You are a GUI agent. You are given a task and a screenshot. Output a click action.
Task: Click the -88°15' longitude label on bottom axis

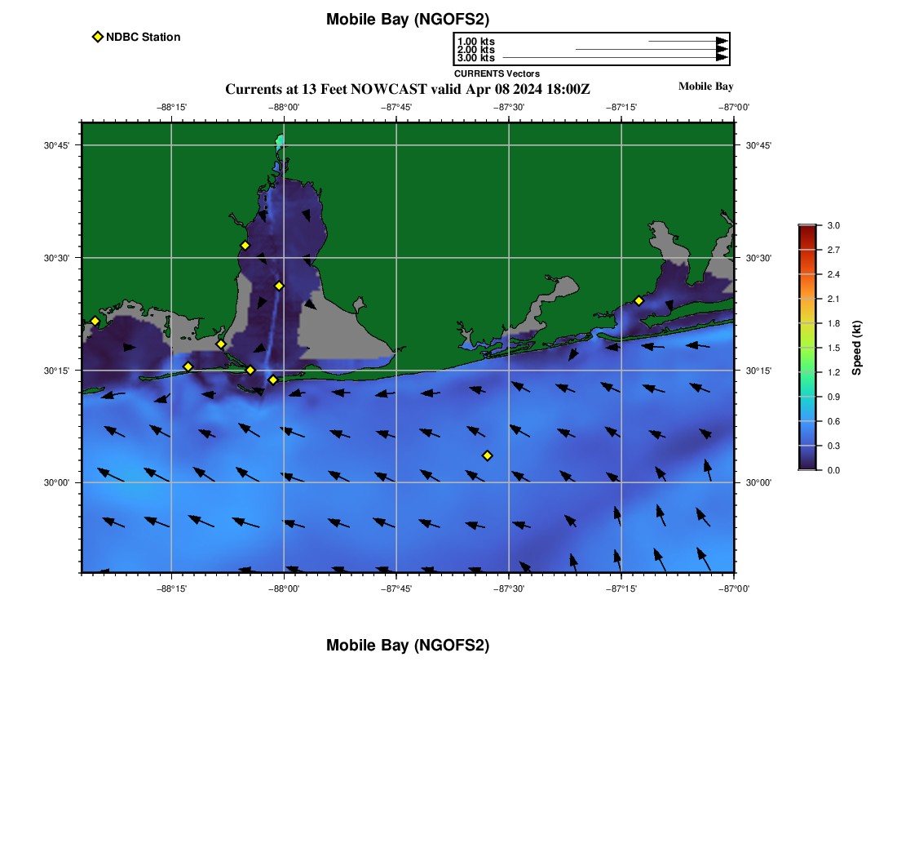point(172,587)
